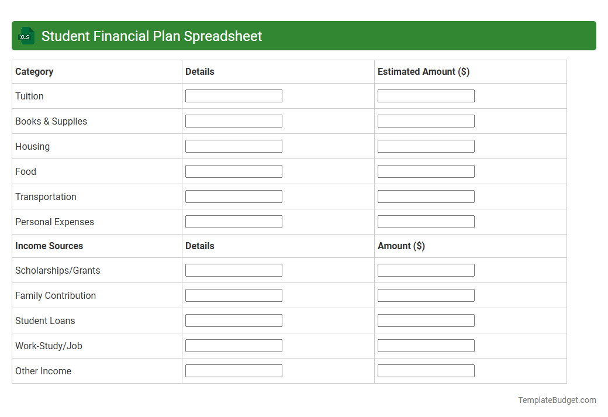Viewport: 608px width, 417px height.
Task: Click the Work-Study/Job details field
Action: [x=233, y=345]
